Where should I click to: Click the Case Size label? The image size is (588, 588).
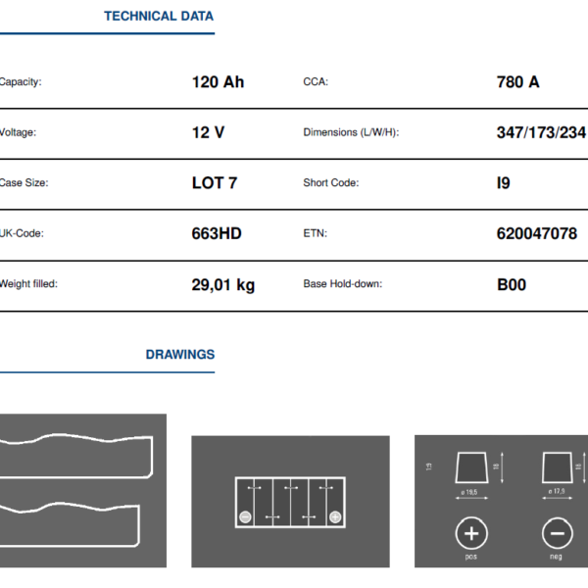pos(24,183)
